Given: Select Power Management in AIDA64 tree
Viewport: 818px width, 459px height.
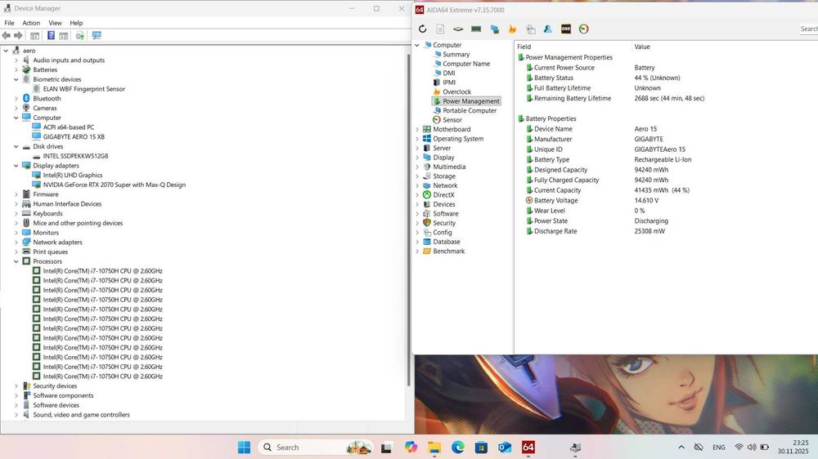Looking at the screenshot, I should coord(470,101).
